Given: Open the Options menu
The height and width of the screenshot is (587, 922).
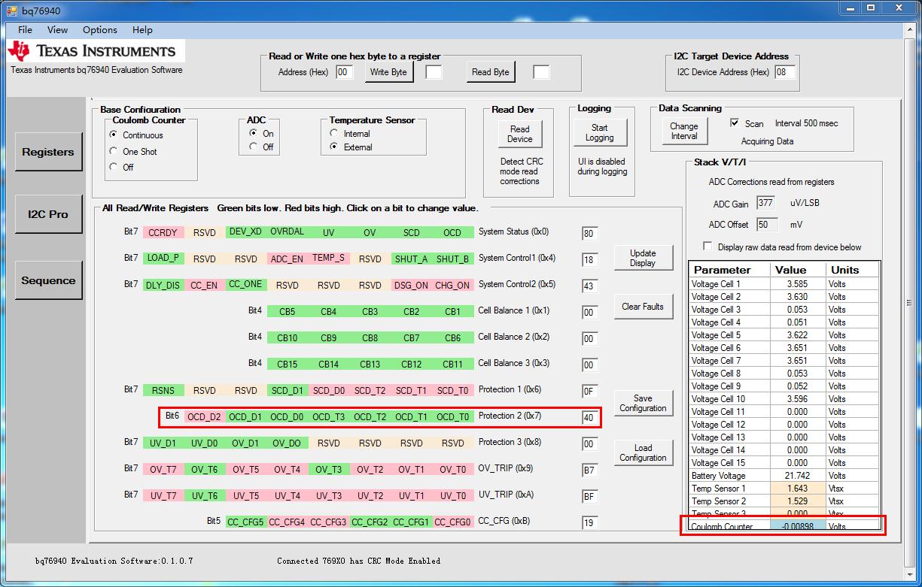Looking at the screenshot, I should pos(100,30).
